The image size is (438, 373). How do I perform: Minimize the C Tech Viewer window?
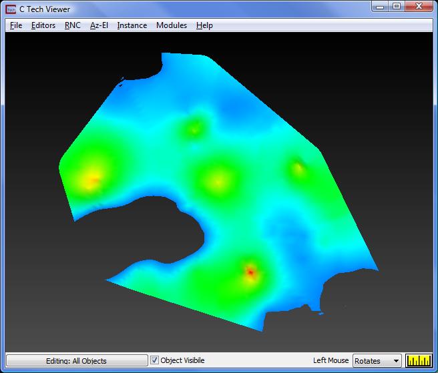pyautogui.click(x=380, y=7)
